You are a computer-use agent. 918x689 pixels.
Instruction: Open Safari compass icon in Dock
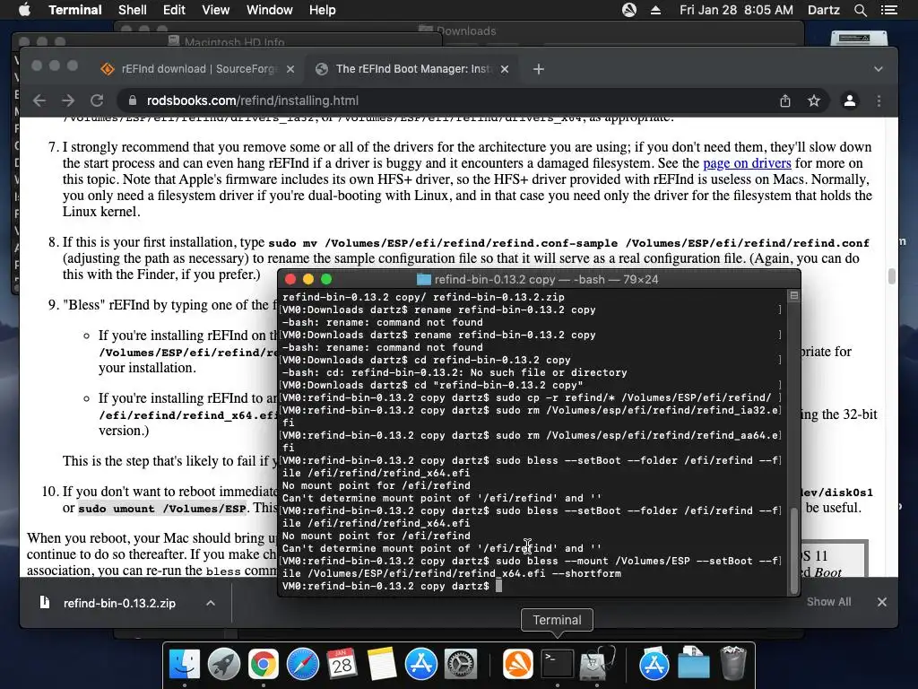click(x=303, y=664)
